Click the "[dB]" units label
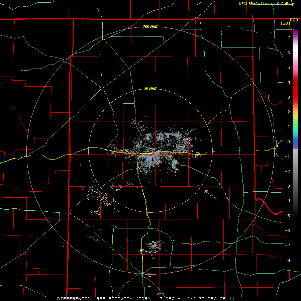 click(x=286, y=23)
